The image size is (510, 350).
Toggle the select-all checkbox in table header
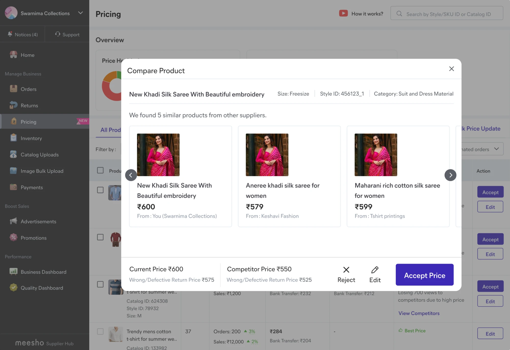[x=100, y=170]
